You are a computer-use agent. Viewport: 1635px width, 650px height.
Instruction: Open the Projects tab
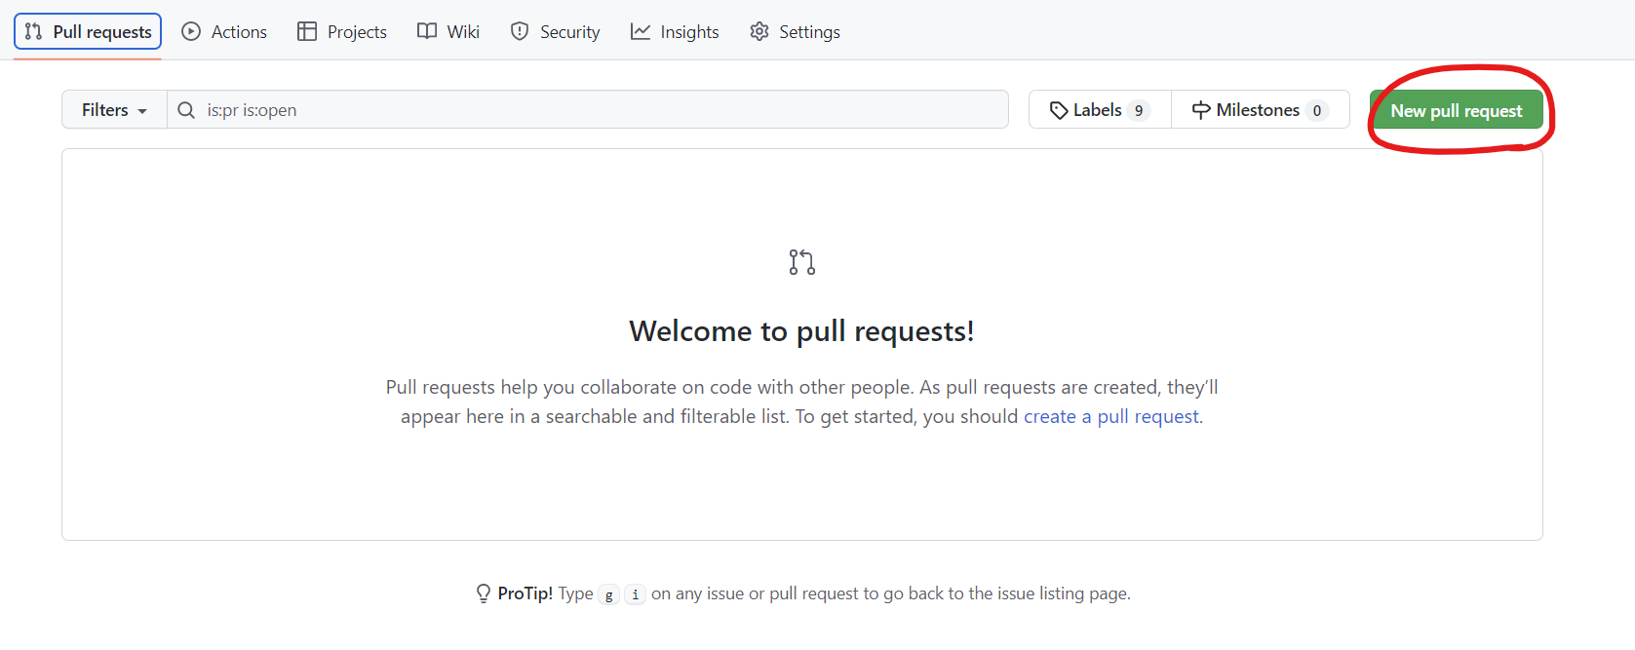342,31
